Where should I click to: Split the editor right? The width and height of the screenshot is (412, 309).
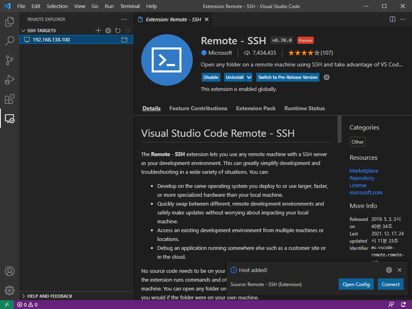[392, 19]
